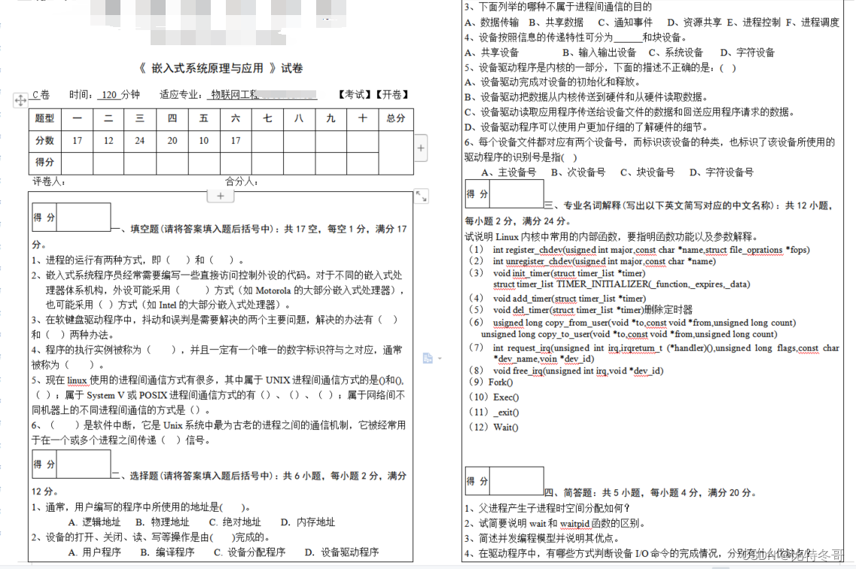Click the plus button to add a table column
This screenshot has height=569, width=856.
pos(421,148)
